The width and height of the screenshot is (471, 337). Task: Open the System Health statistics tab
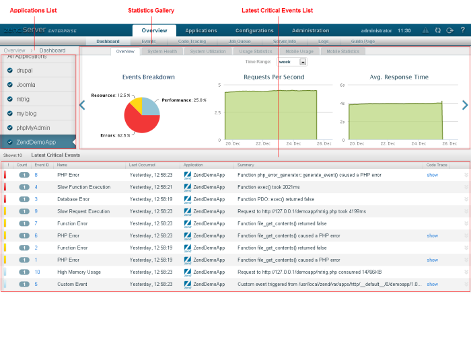162,51
